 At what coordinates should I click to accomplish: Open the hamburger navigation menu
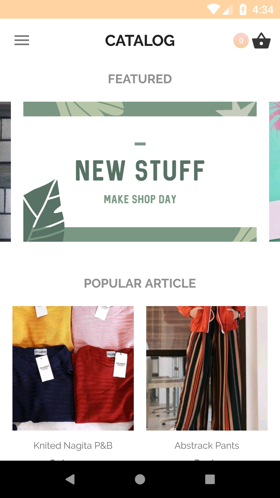click(x=22, y=40)
